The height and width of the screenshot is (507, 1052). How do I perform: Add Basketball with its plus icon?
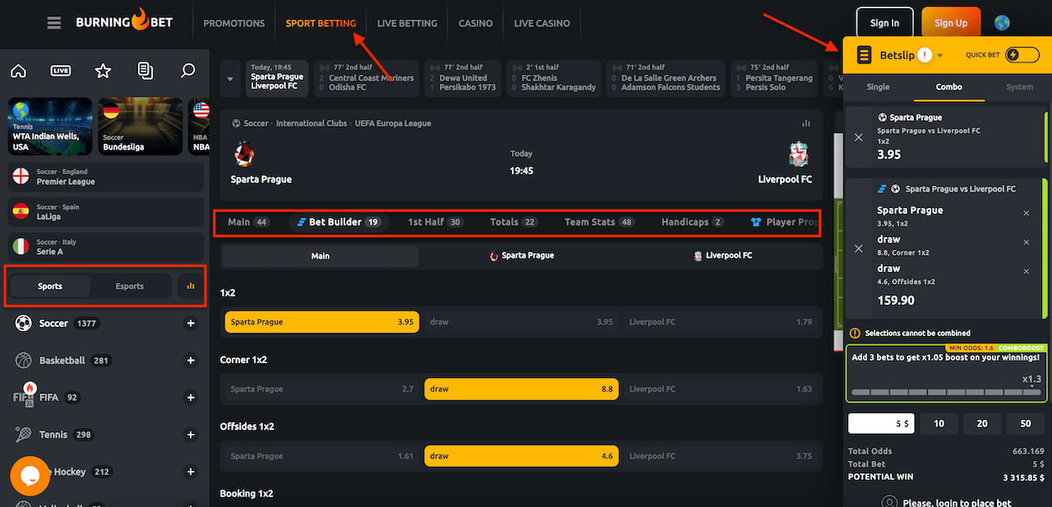click(x=191, y=361)
